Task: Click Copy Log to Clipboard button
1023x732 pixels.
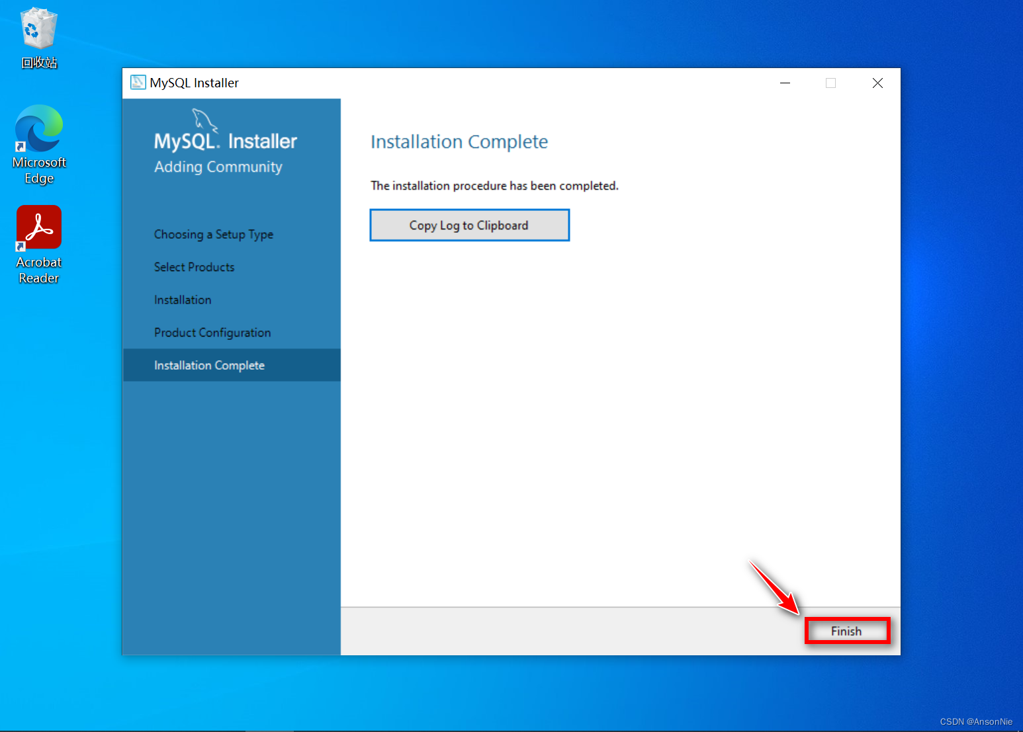Action: (469, 225)
